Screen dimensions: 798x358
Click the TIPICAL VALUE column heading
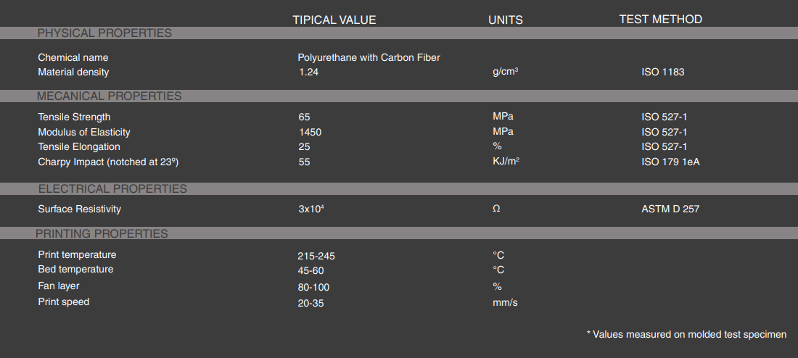334,20
